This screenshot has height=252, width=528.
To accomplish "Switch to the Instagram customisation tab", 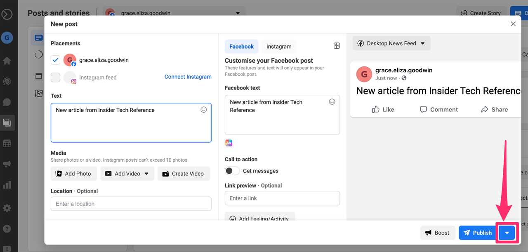I will [278, 46].
